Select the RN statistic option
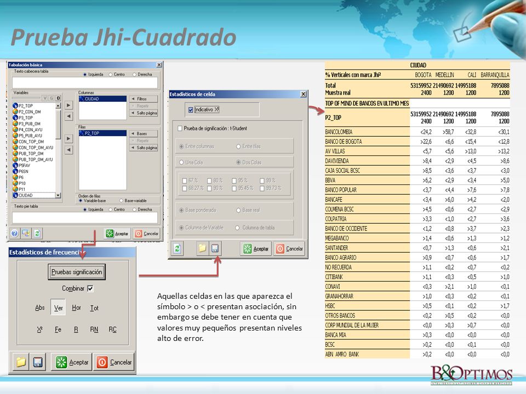The width and height of the screenshot is (526, 394). click(94, 329)
